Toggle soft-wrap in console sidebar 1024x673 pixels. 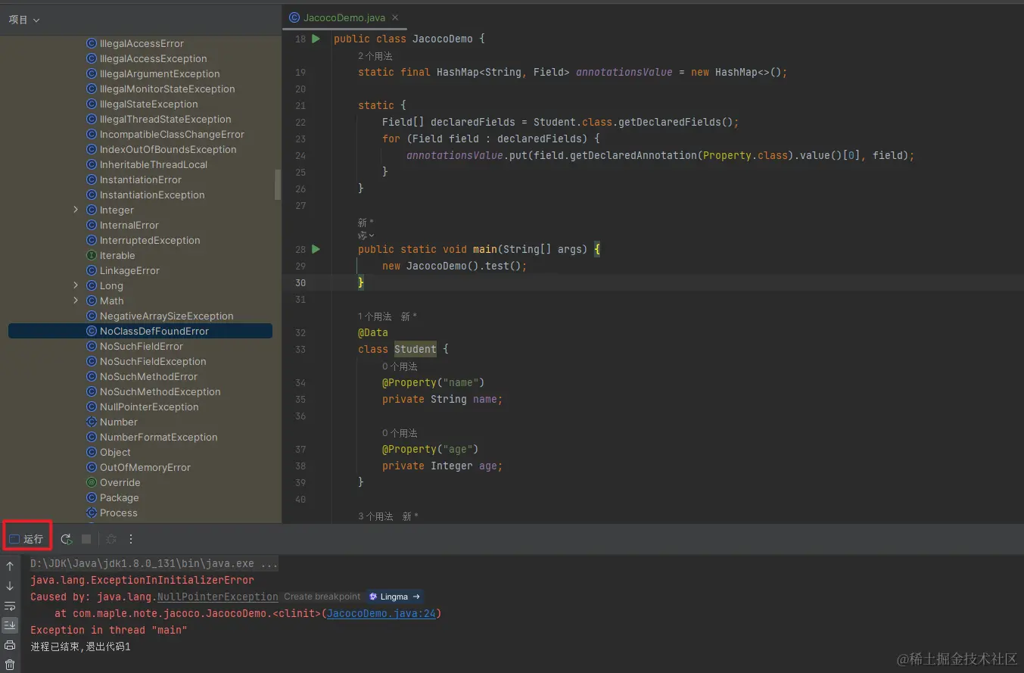(x=10, y=606)
